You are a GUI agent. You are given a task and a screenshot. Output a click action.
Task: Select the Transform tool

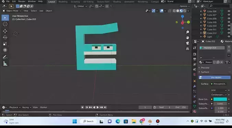pyautogui.click(x=5, y=50)
